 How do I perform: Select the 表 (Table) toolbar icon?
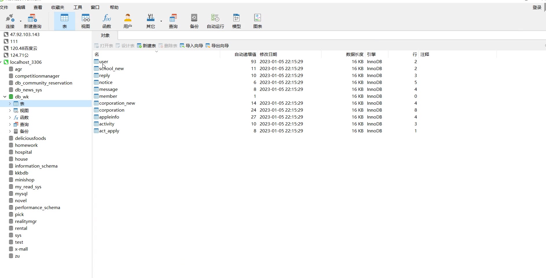pos(64,21)
